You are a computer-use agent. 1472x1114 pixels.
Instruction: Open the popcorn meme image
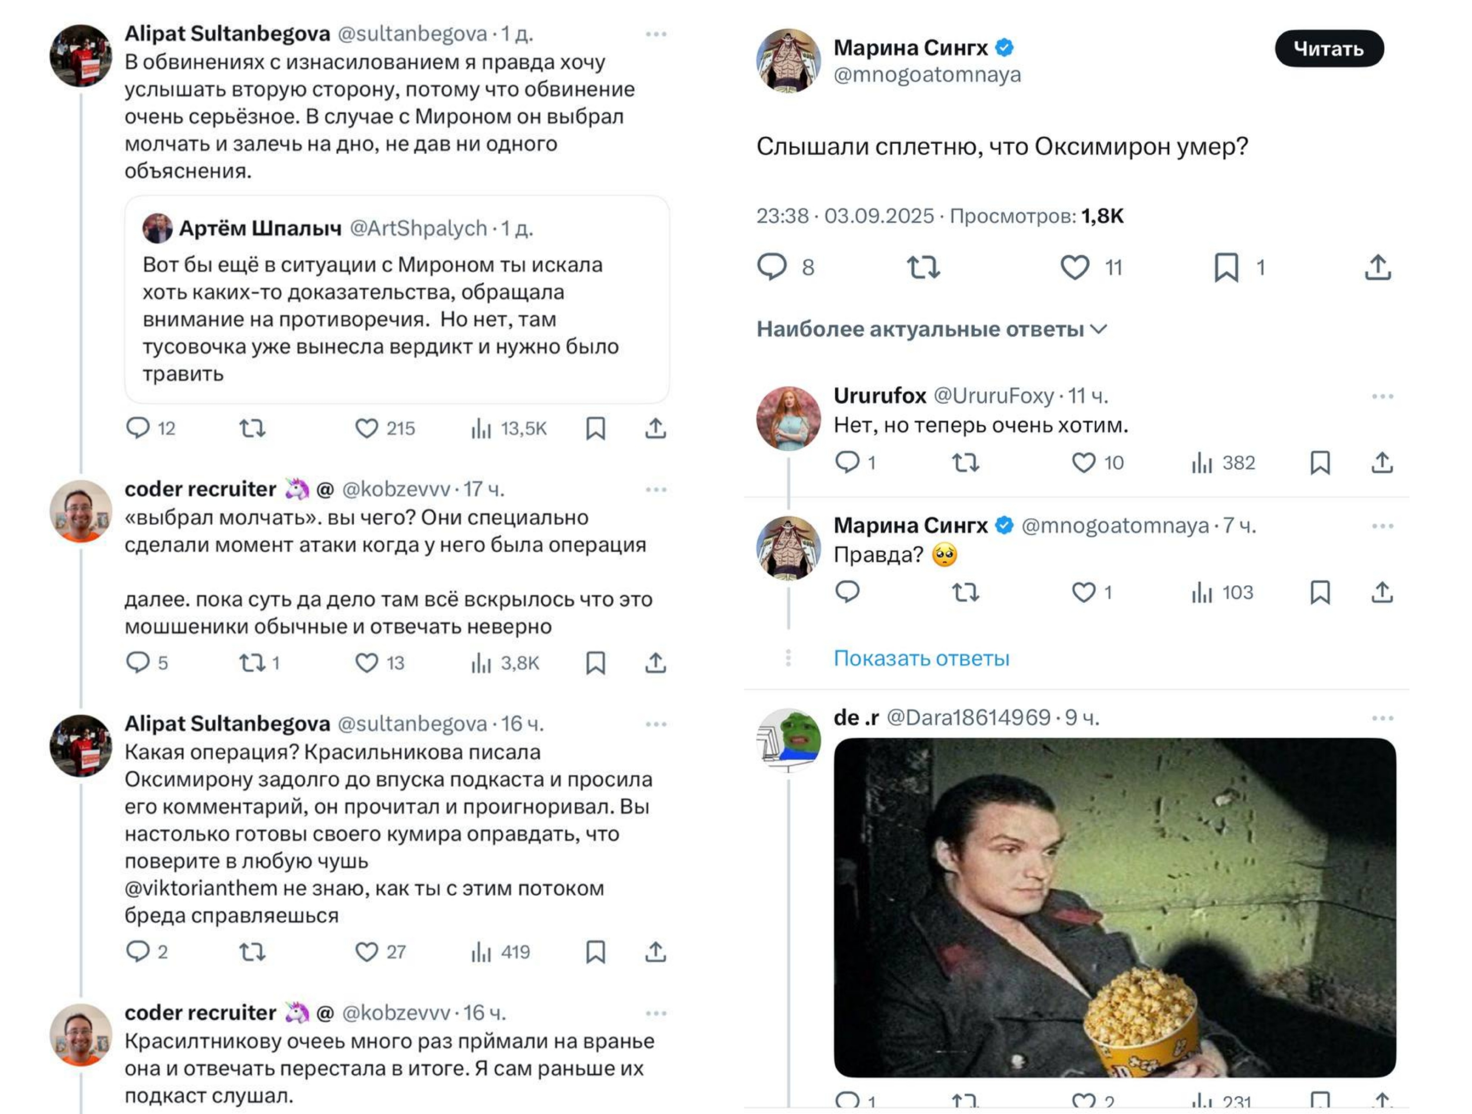(x=1115, y=907)
